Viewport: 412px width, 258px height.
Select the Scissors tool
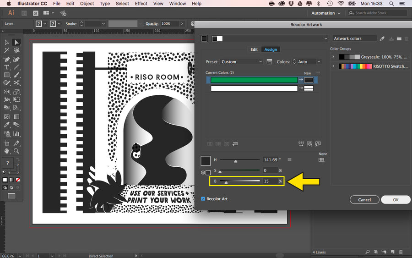coord(16,83)
